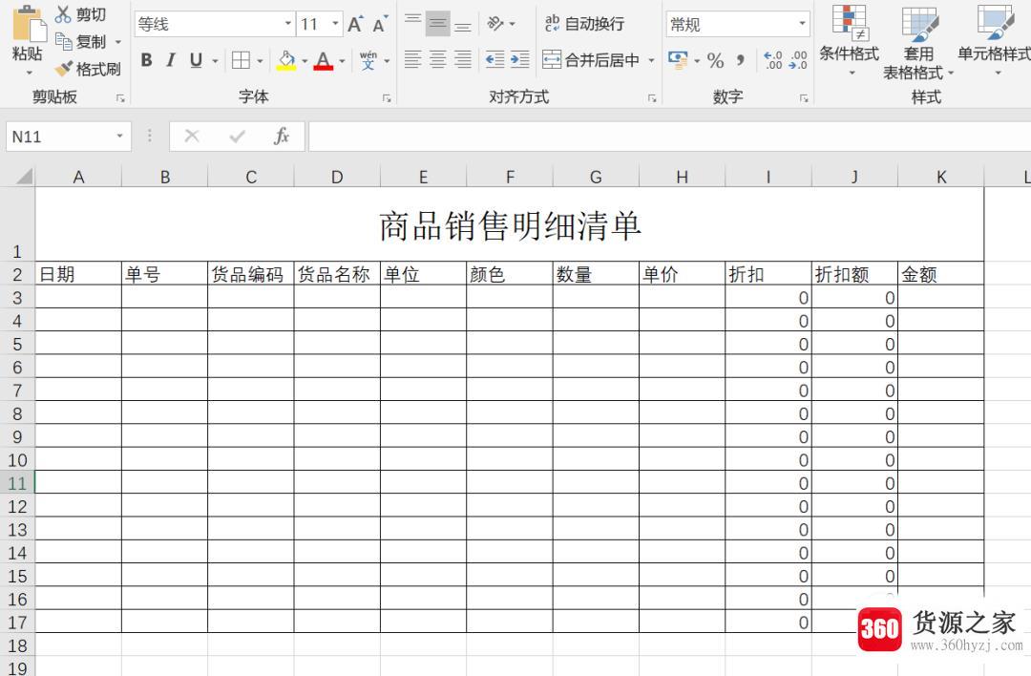Click the Paste (粘贴) icon
Viewport: 1031px width, 676px height.
pos(29,24)
